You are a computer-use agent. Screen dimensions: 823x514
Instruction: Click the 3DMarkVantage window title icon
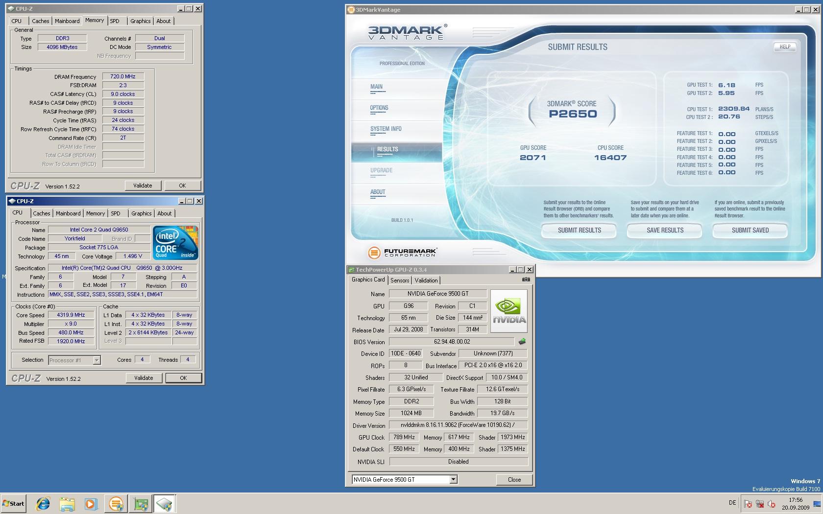pyautogui.click(x=351, y=9)
